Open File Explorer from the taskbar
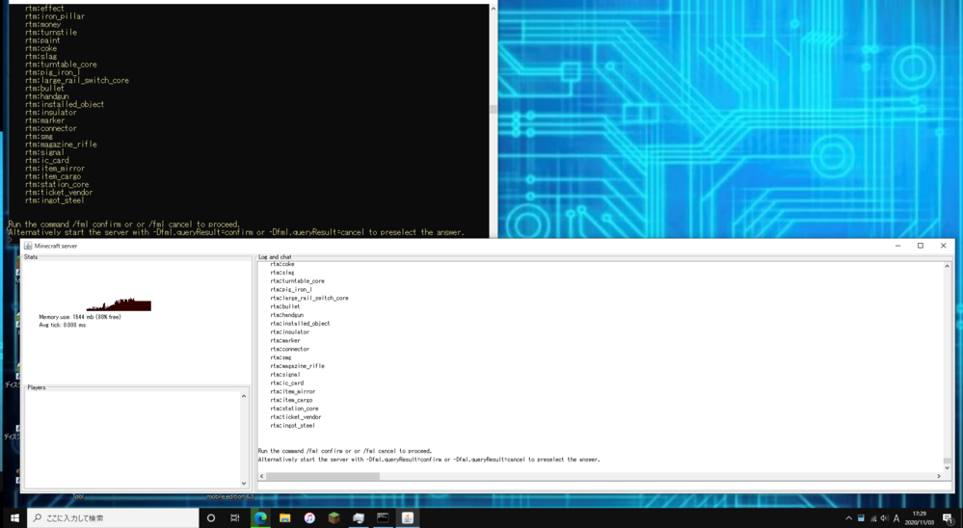 [x=285, y=517]
